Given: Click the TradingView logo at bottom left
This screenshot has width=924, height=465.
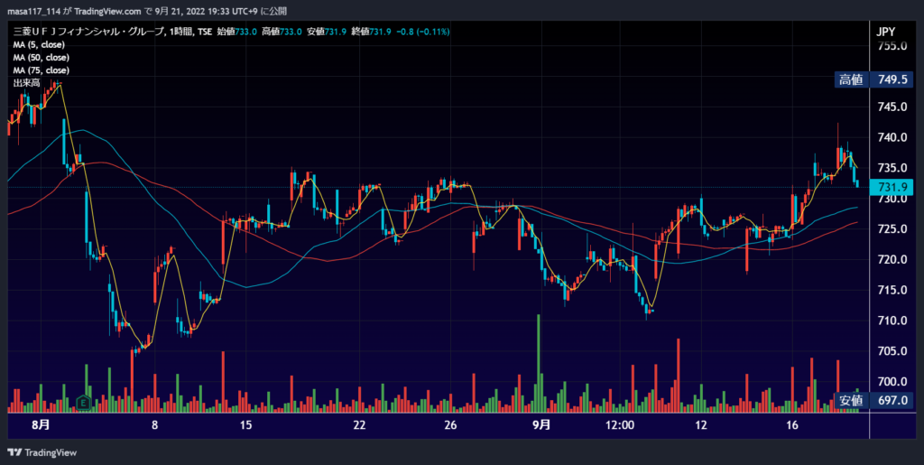Looking at the screenshot, I should click(x=42, y=452).
